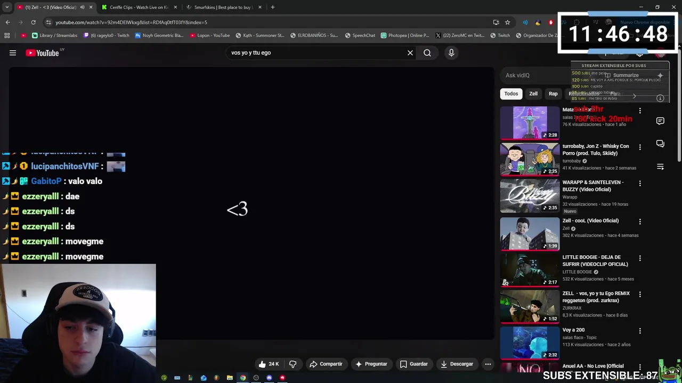Open options menu for Voy a 200 video
The height and width of the screenshot is (383, 682).
pos(640,331)
